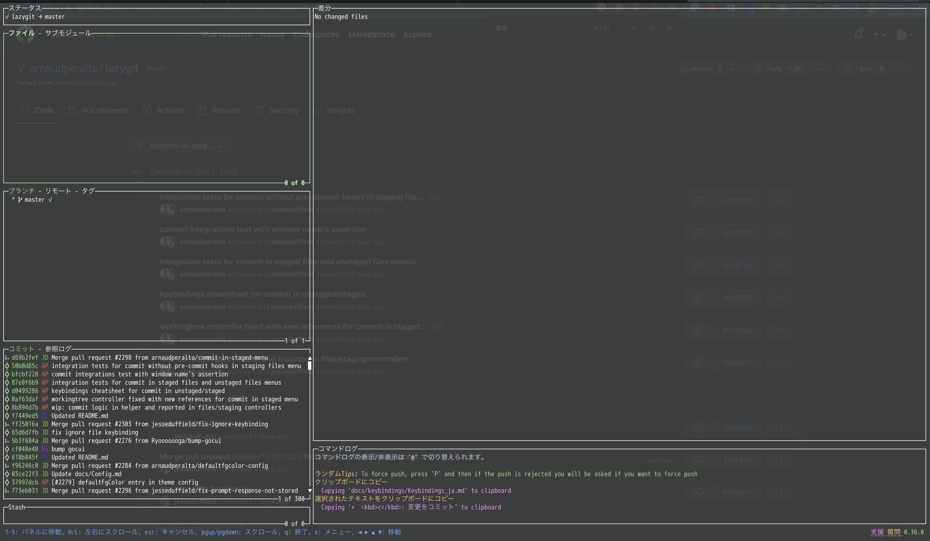Select commit 'bump gocui'

pyautogui.click(x=68, y=449)
